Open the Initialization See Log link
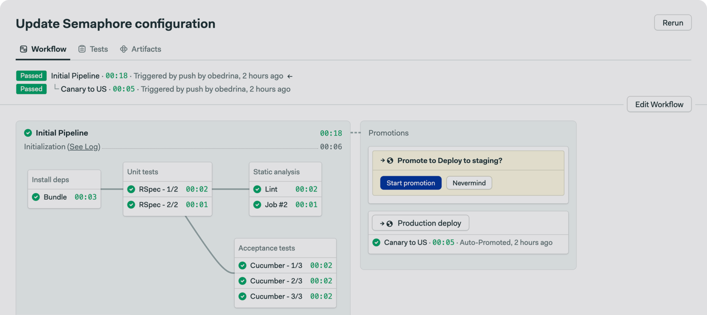 [84, 147]
